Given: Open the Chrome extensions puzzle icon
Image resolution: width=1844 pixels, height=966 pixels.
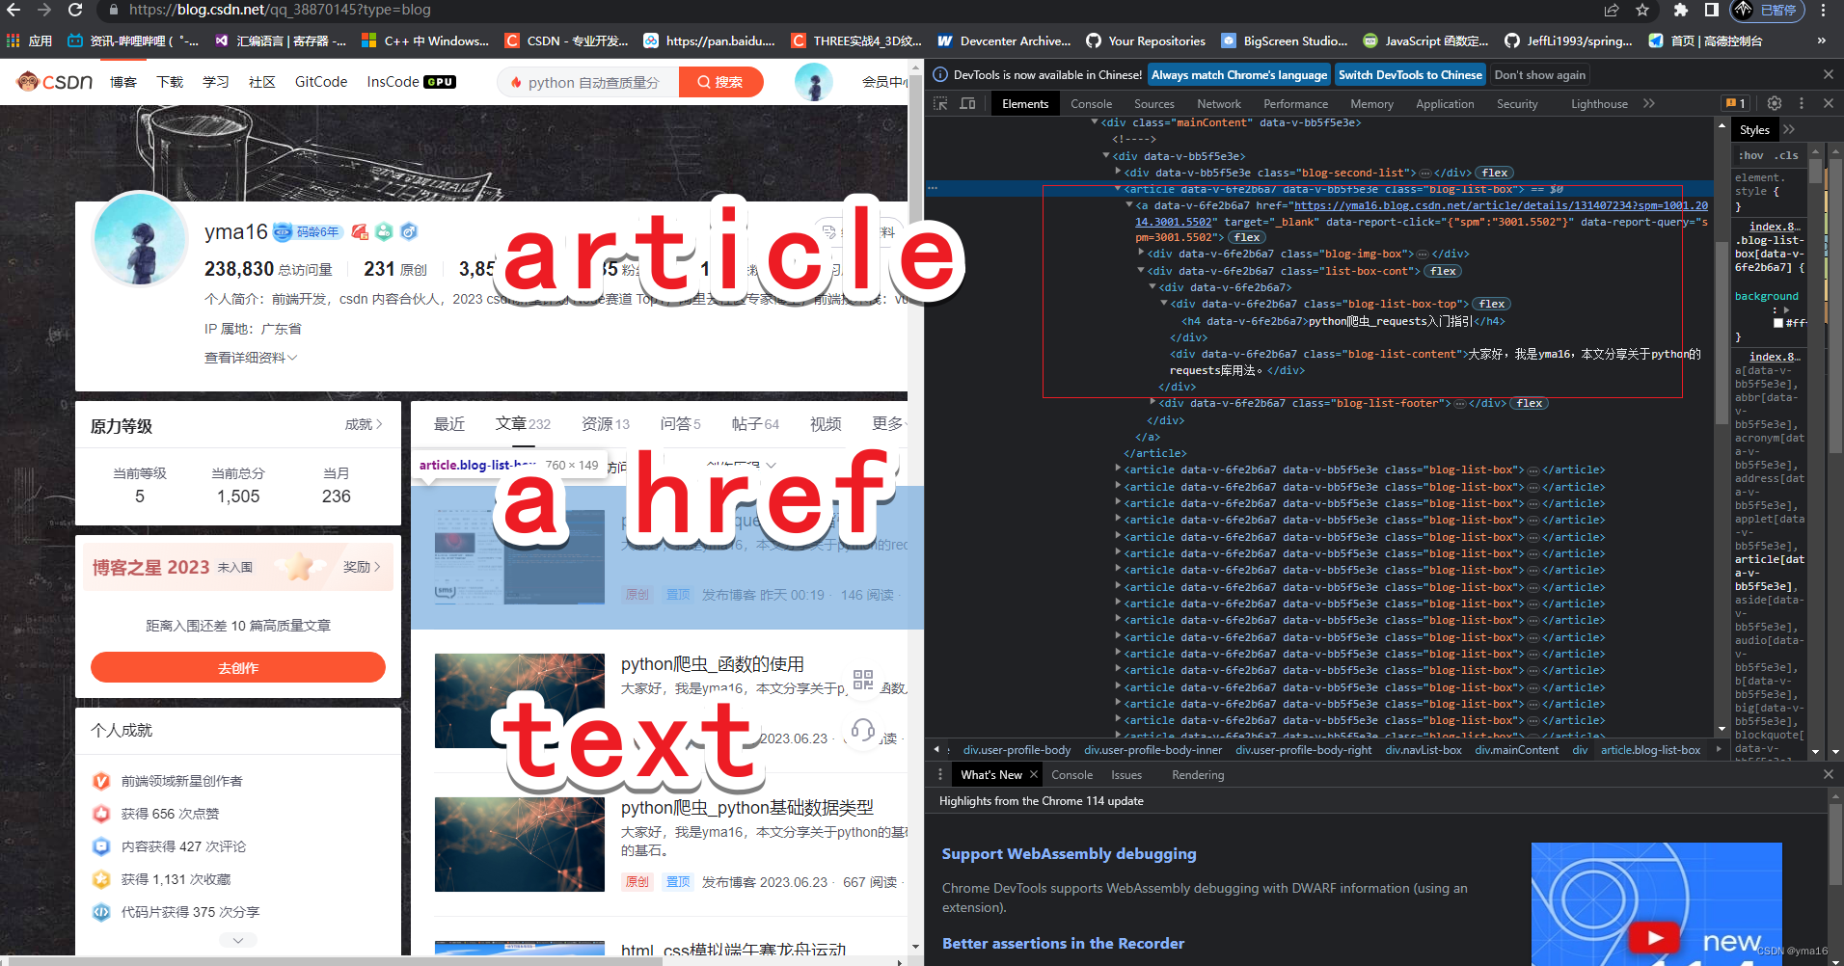Looking at the screenshot, I should point(1681,10).
